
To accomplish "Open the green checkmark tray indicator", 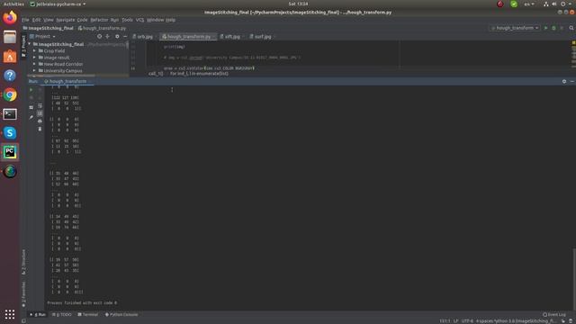I will pos(514,4).
